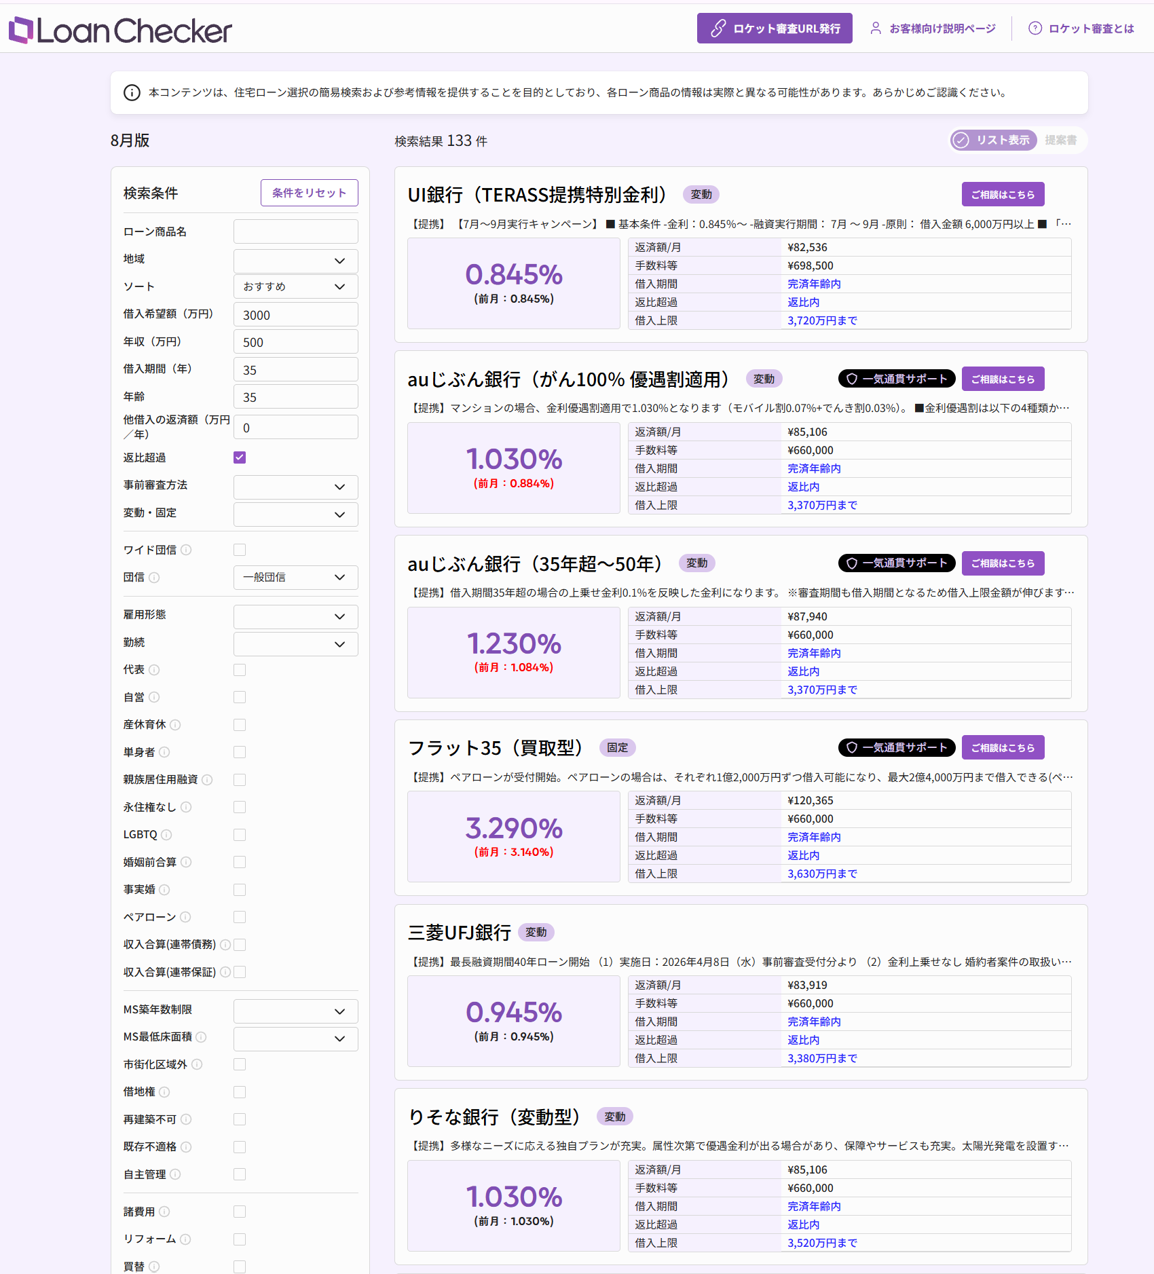
Task: Click the info icon for 親族居住用融資
Action: (207, 780)
